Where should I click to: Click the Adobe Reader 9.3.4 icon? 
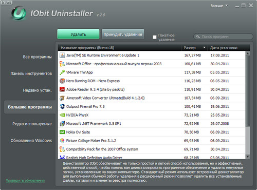(62, 89)
